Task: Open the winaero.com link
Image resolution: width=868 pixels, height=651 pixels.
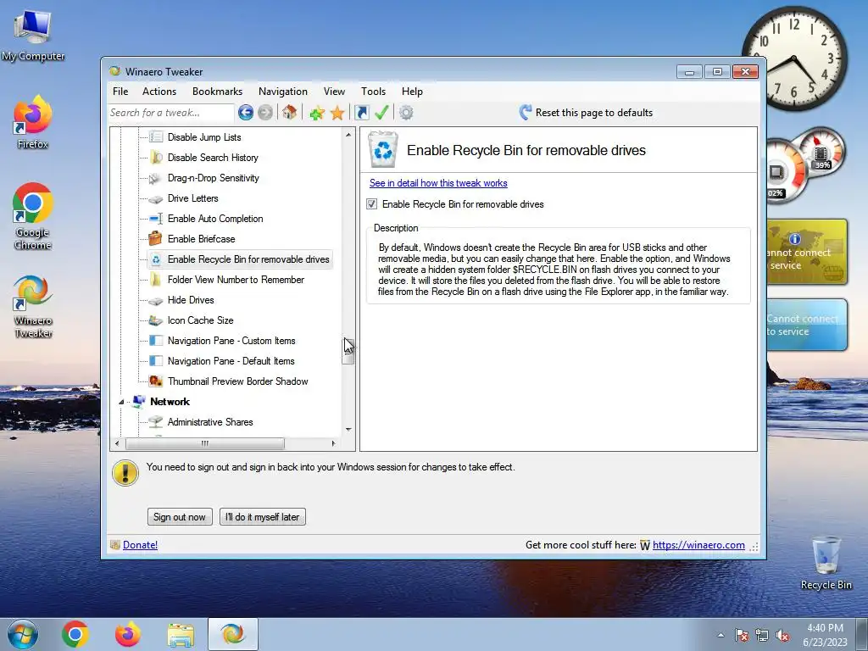Action: tap(698, 545)
